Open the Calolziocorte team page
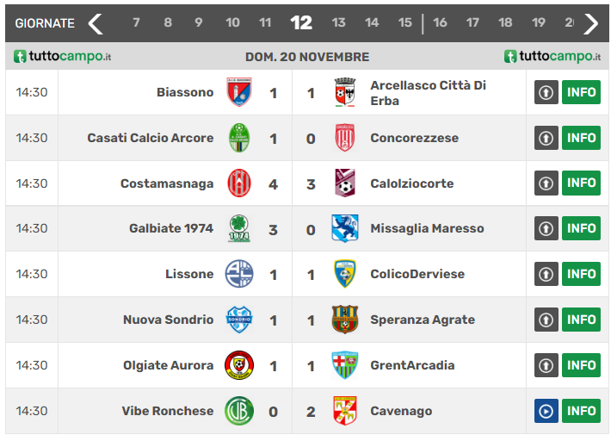The image size is (611, 441). (x=411, y=183)
